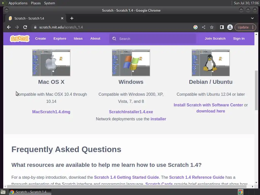Click the Chrome icon in the system tray
The image size is (260, 195).
click(241, 192)
